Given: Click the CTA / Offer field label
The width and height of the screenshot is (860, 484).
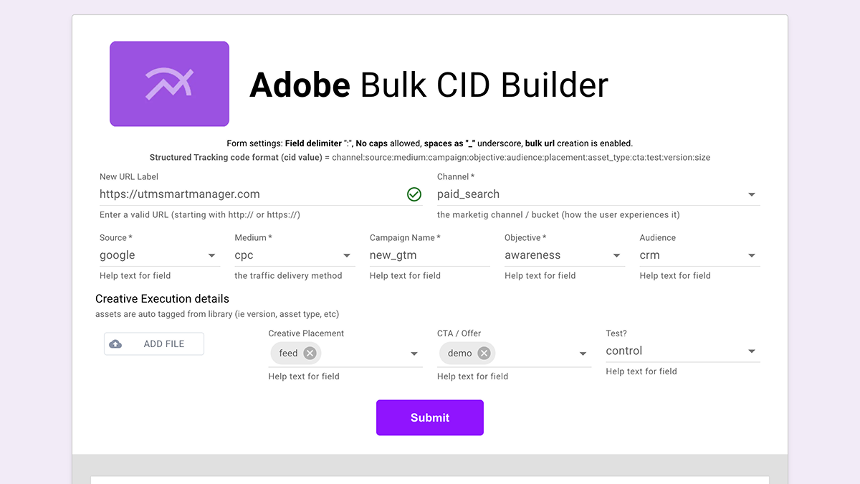Looking at the screenshot, I should pyautogui.click(x=459, y=333).
